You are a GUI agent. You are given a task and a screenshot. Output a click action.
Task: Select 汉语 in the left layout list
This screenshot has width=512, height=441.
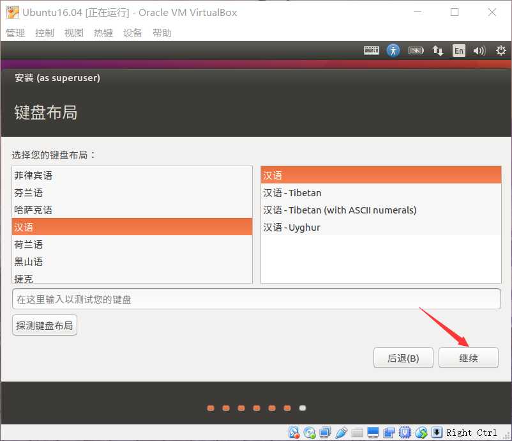[132, 227]
